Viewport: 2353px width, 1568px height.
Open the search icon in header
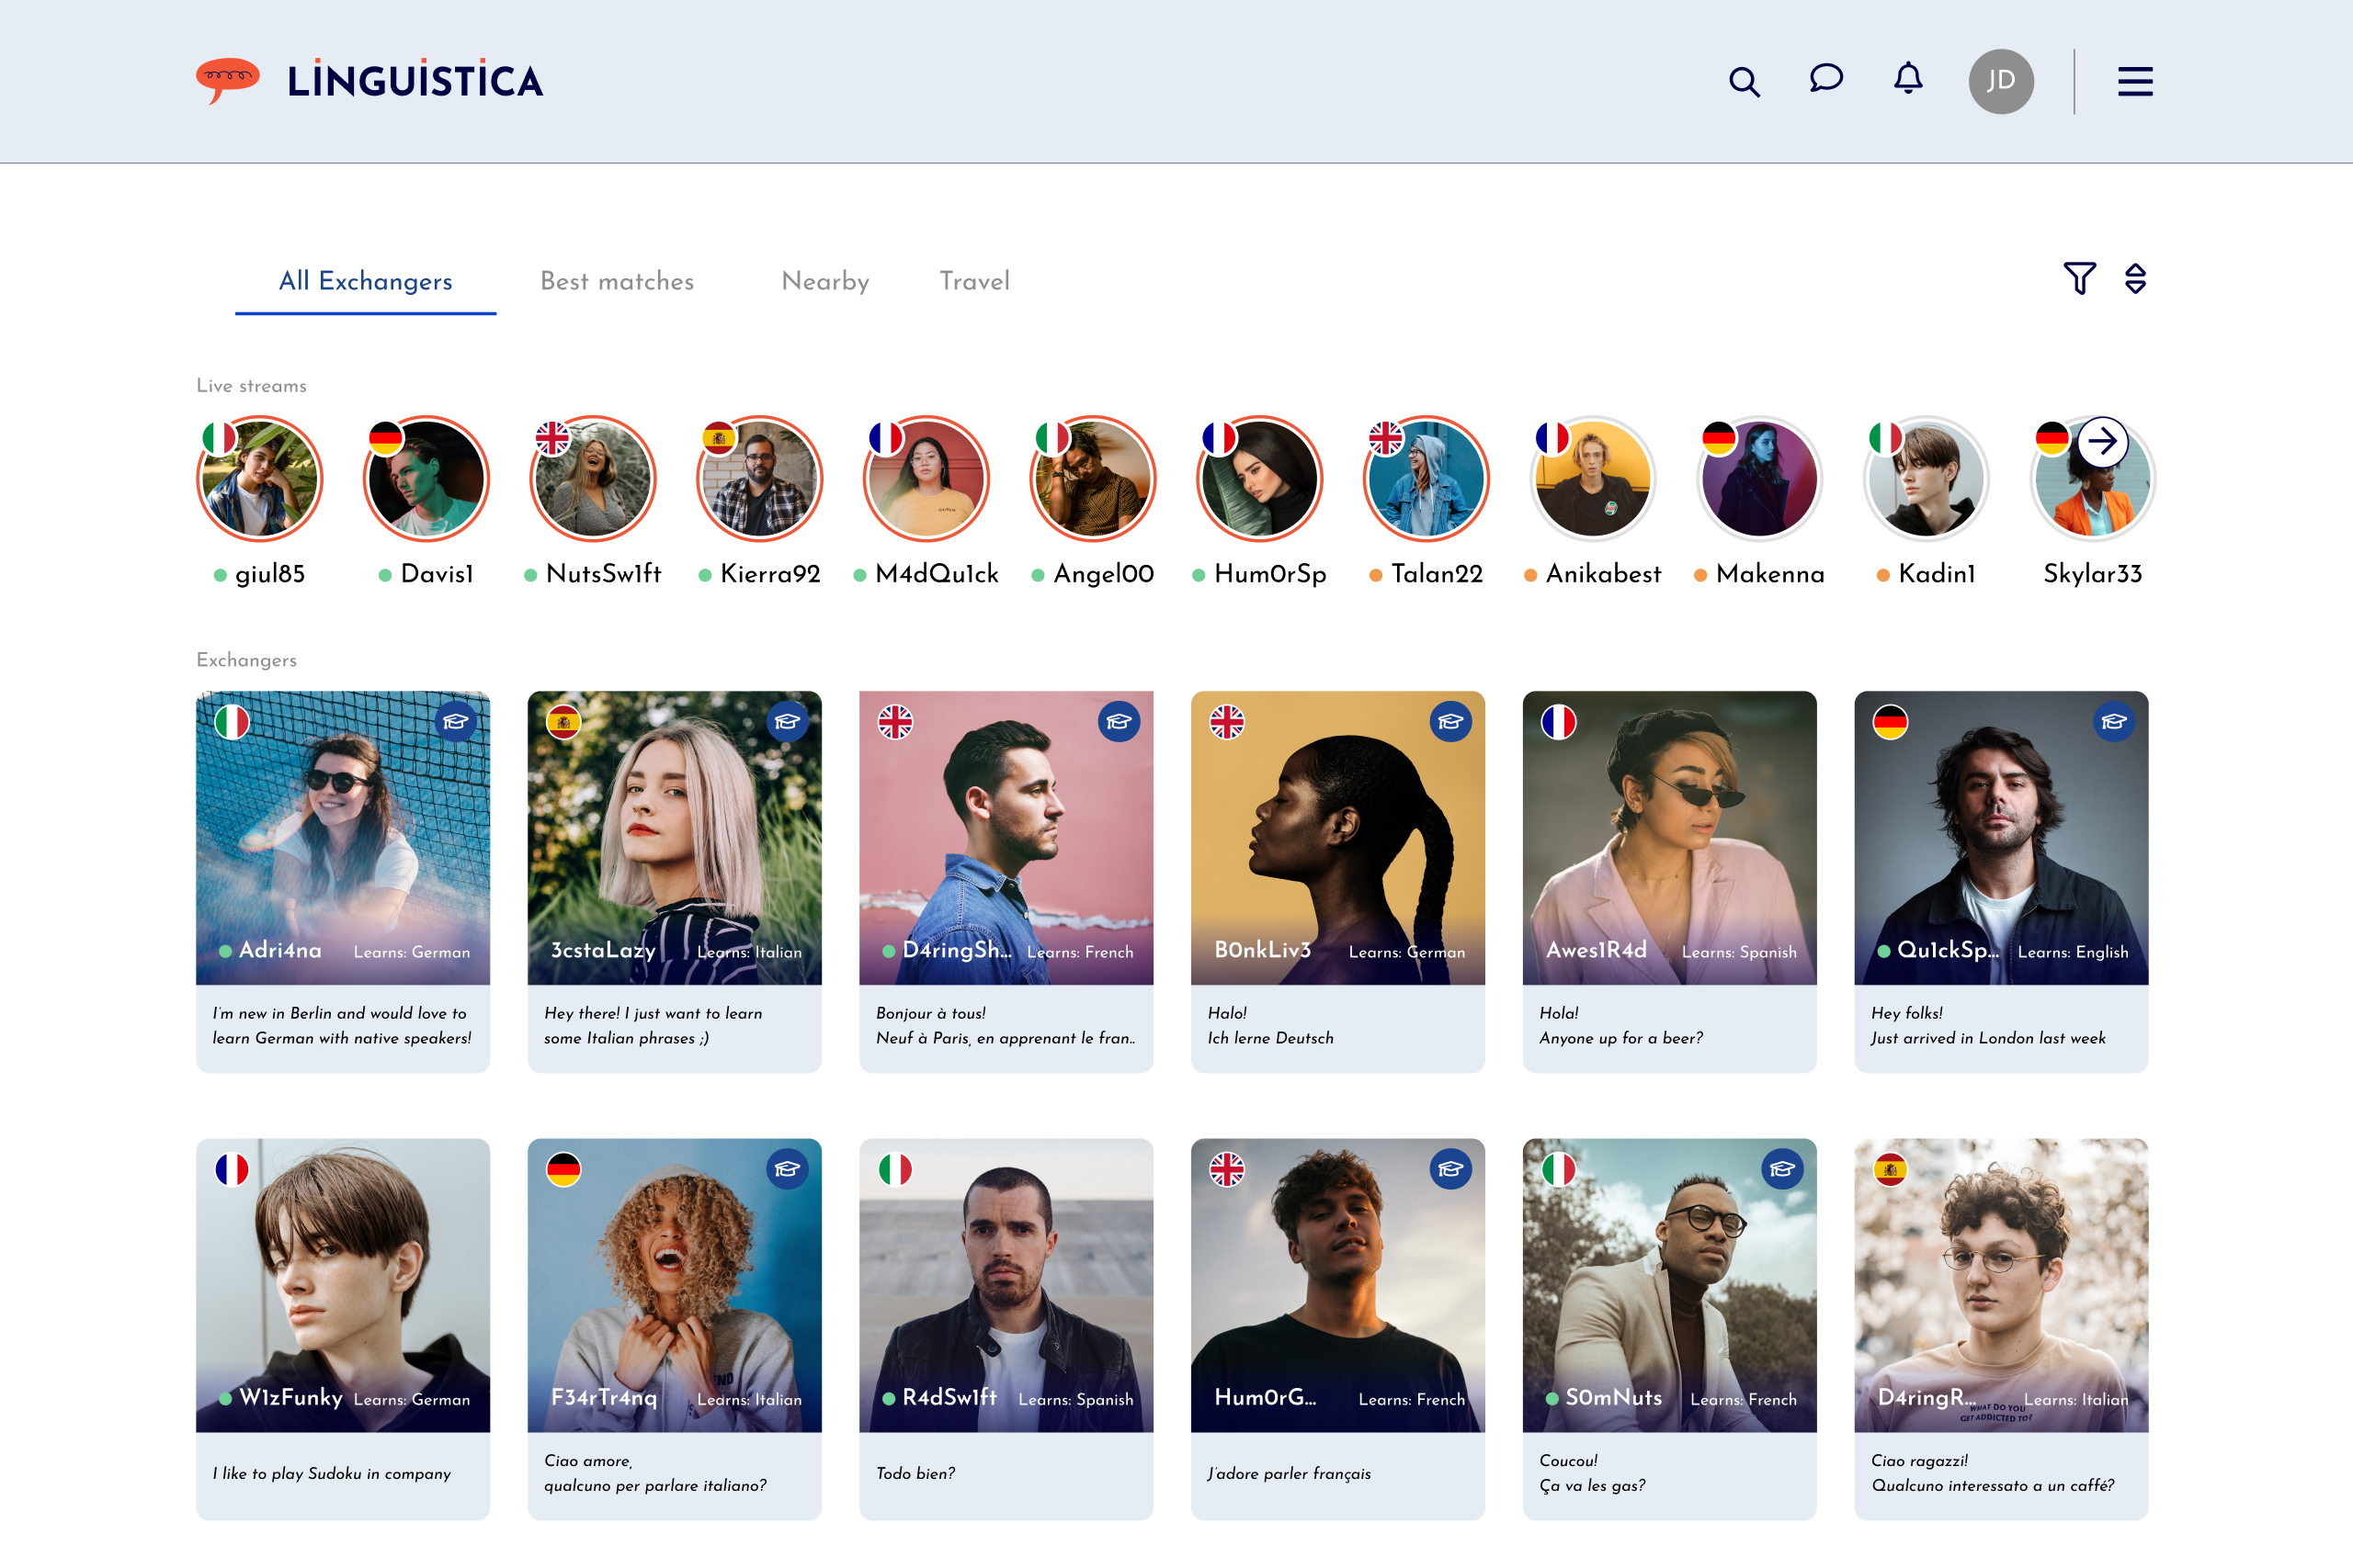pos(1744,81)
